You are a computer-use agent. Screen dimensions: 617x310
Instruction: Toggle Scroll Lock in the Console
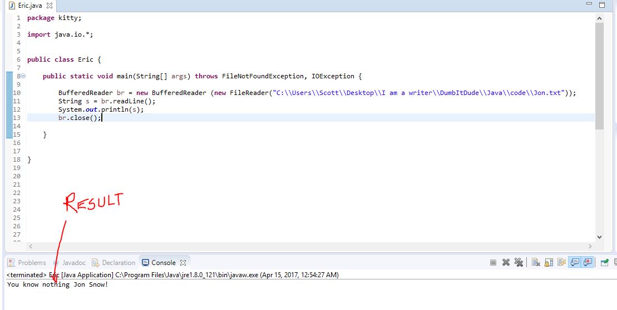[x=549, y=262]
